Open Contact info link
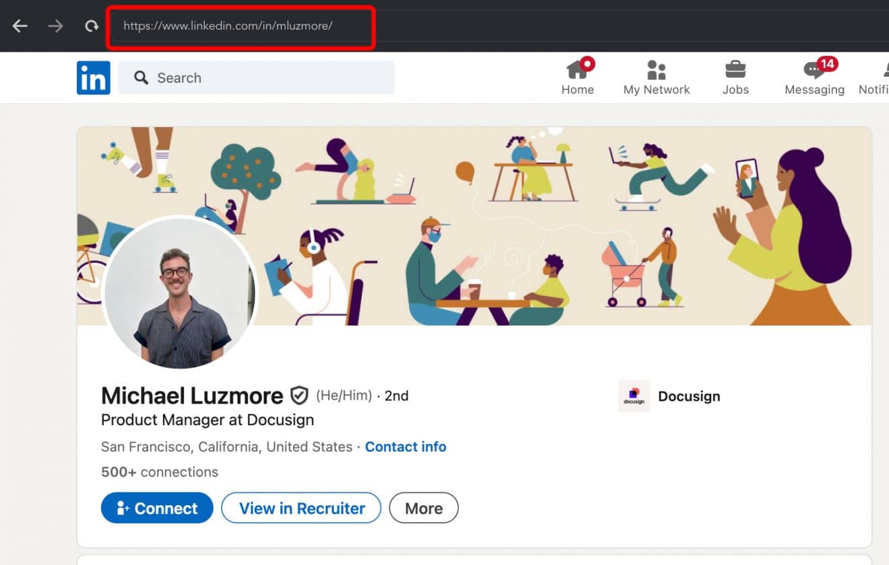The height and width of the screenshot is (565, 889). tap(405, 447)
